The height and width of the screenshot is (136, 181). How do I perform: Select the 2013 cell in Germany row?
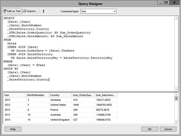pyautogui.click(x=15, y=100)
